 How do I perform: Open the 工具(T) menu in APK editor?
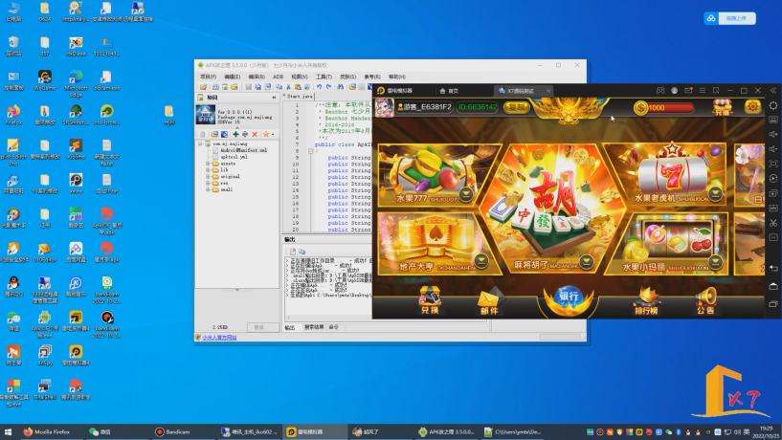tap(324, 77)
